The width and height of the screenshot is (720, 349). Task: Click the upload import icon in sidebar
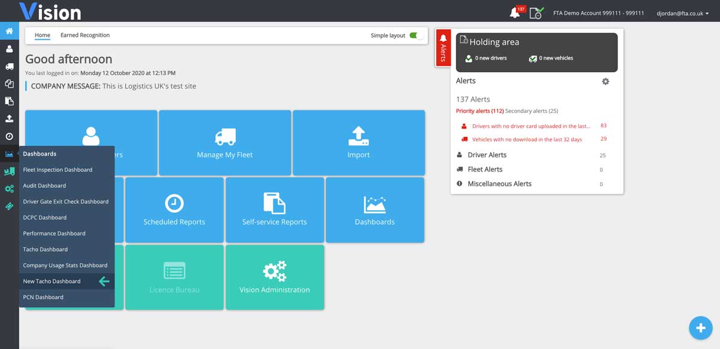[9, 118]
